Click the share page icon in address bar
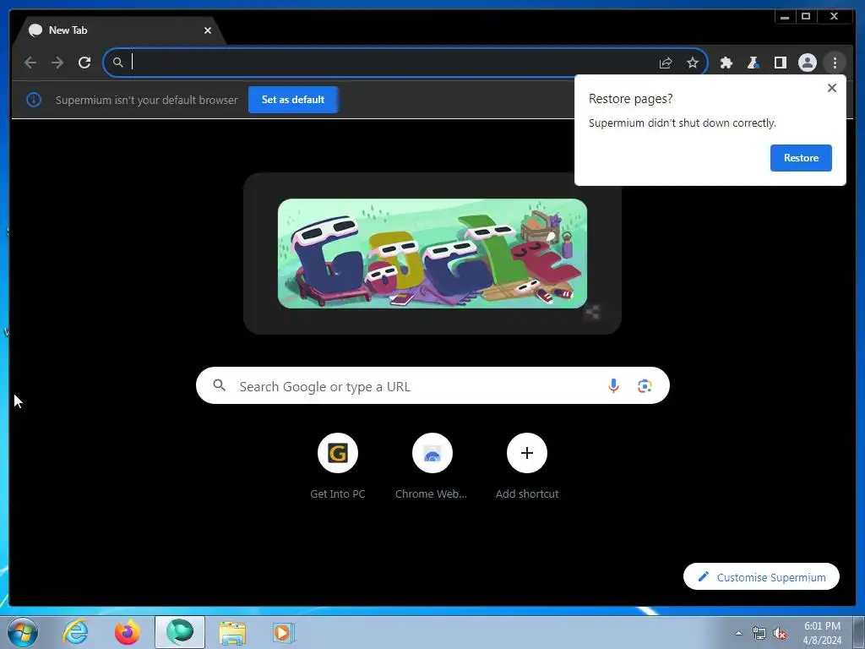 [666, 63]
